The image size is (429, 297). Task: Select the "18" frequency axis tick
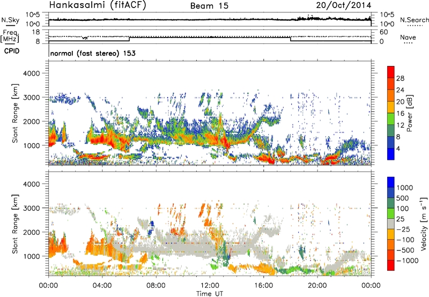tap(36, 32)
